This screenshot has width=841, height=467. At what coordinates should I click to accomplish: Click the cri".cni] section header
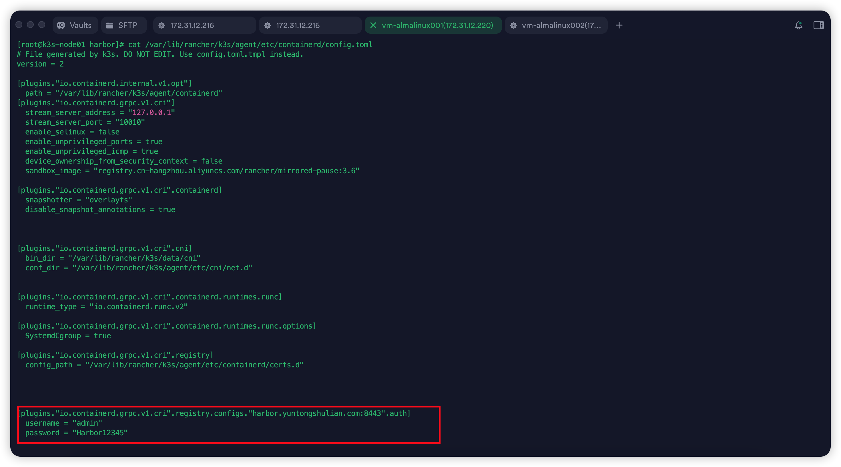tap(104, 249)
